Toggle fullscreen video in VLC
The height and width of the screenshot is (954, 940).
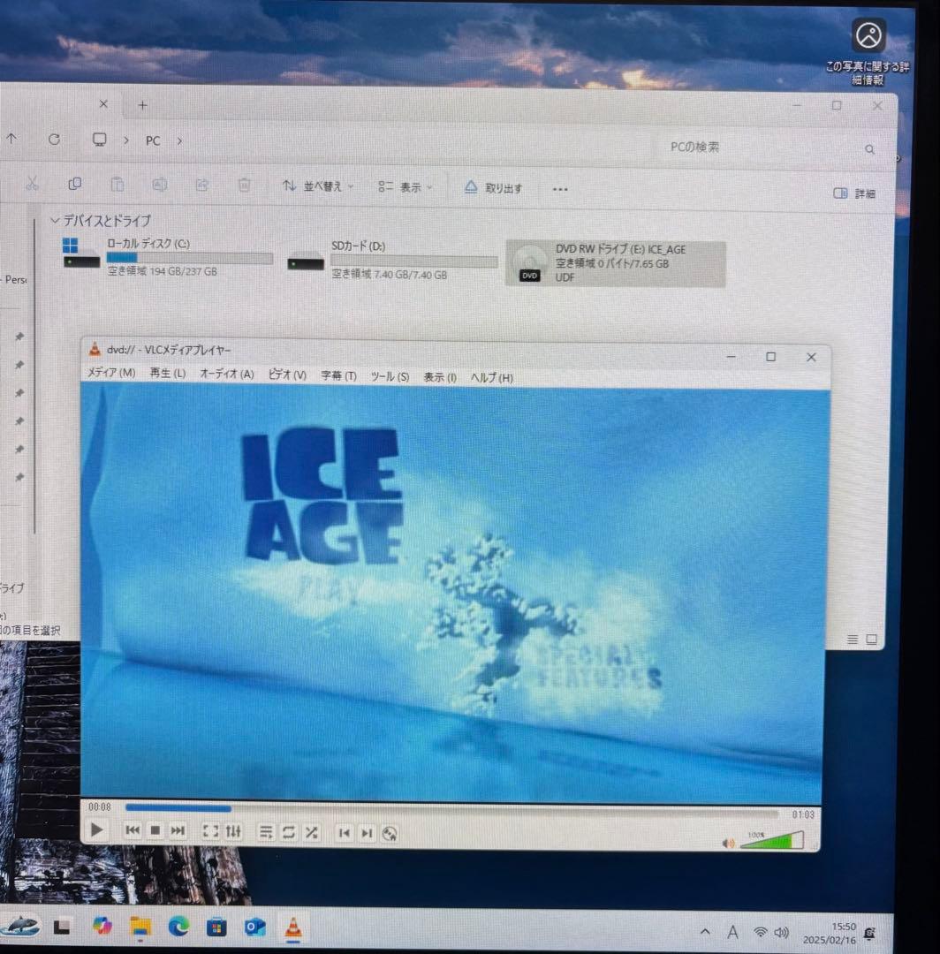tap(210, 831)
